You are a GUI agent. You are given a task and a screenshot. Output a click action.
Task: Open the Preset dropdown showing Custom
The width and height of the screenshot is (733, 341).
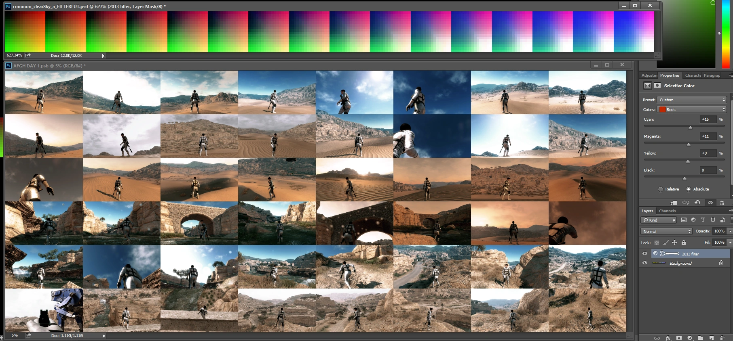point(692,100)
